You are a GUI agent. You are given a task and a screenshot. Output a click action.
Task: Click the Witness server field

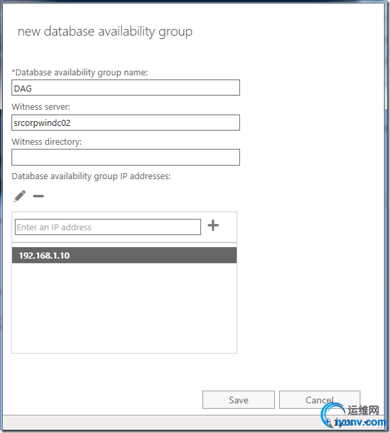tap(126, 123)
